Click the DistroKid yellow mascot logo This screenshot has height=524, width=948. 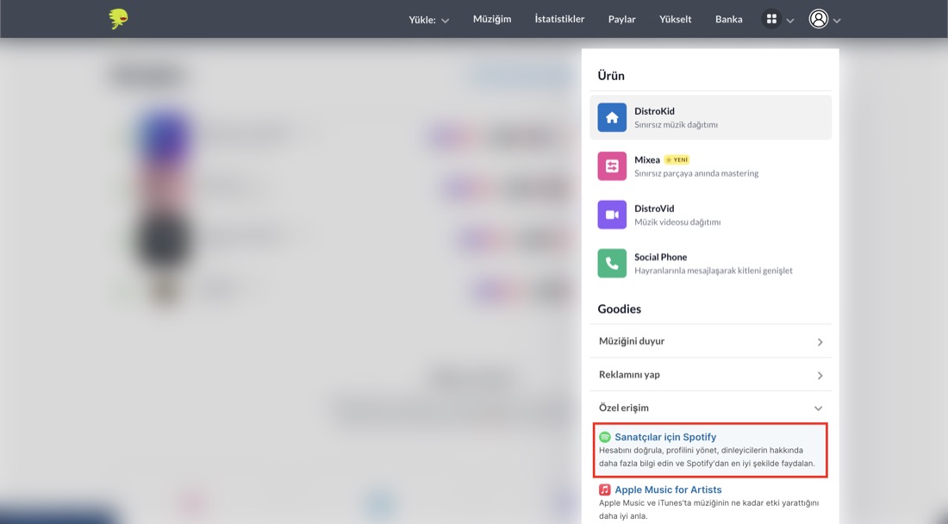tap(118, 19)
